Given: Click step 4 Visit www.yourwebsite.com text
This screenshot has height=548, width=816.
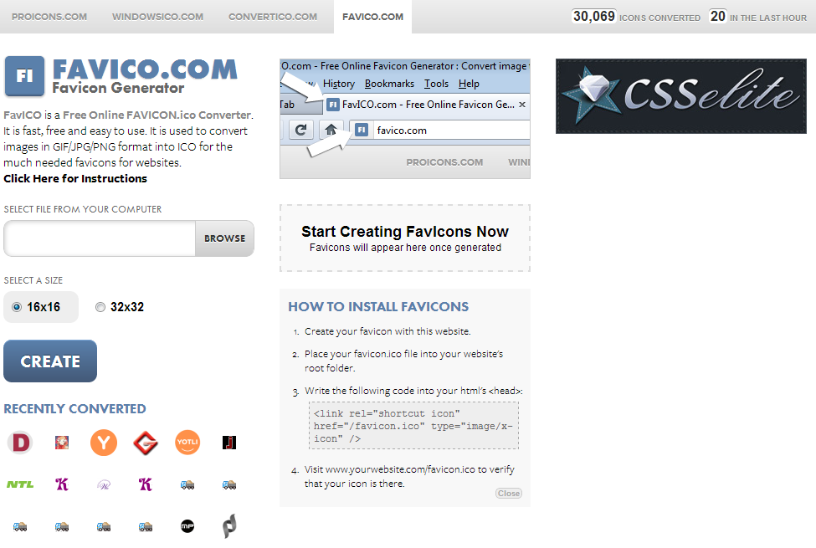Looking at the screenshot, I should coord(409,476).
